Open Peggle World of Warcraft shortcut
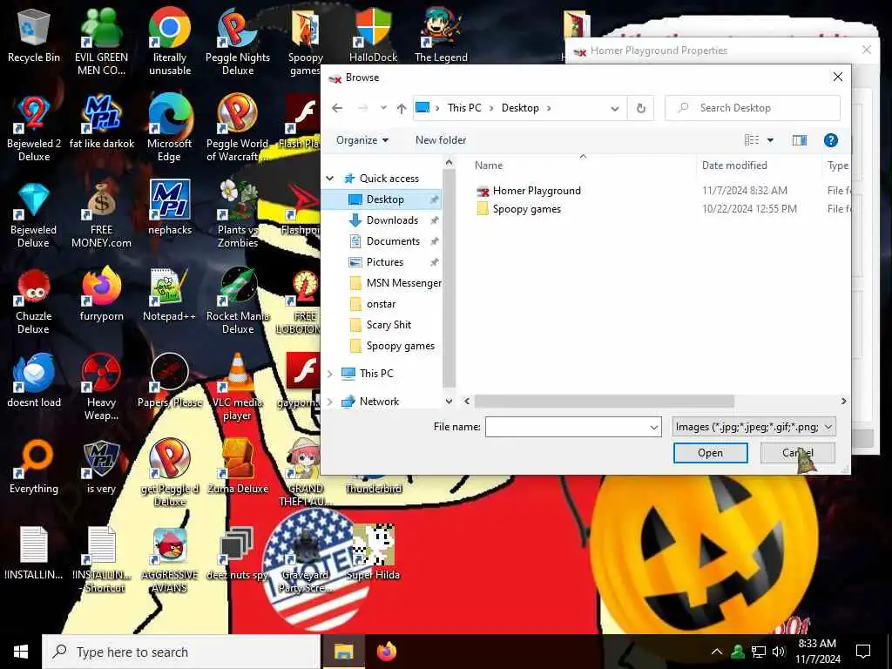This screenshot has width=892, height=669. coord(238,128)
